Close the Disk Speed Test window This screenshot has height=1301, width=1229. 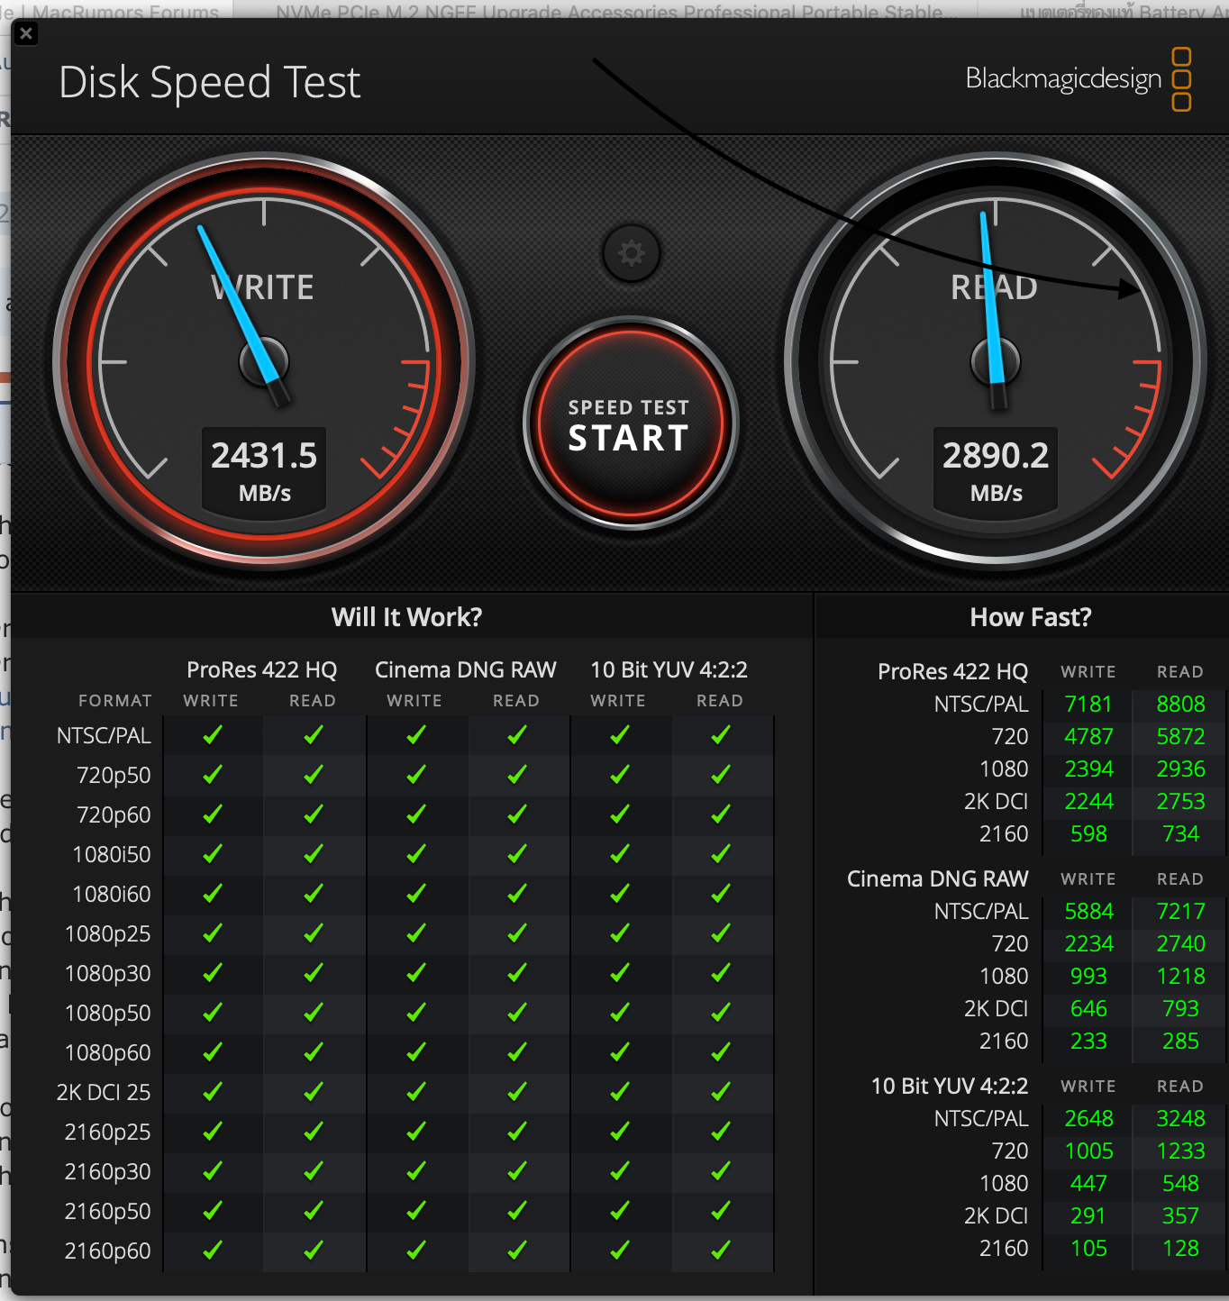[26, 34]
